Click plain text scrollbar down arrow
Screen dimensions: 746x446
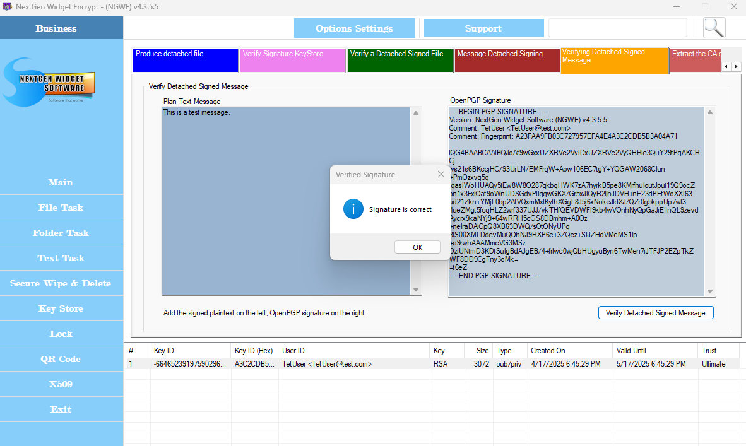(416, 290)
